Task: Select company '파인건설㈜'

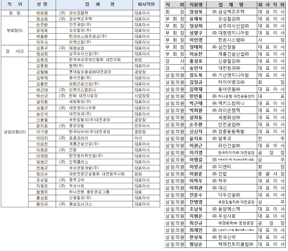Action: [229, 146]
